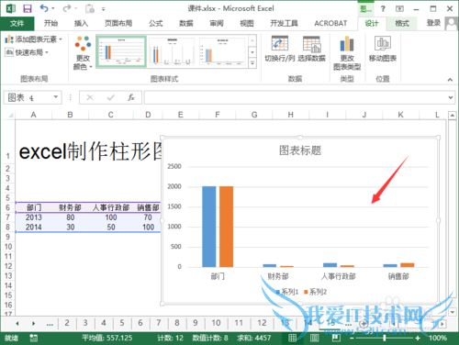This screenshot has width=459, height=345.
Task: Expand the formula bar chevron
Action: (451, 97)
